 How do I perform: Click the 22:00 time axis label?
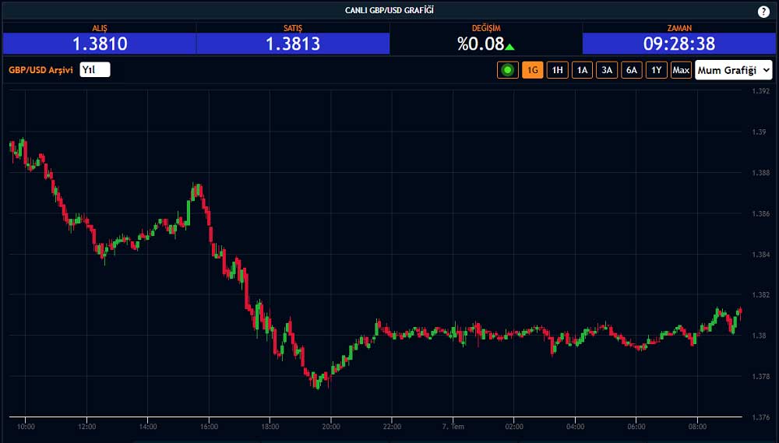tap(392, 427)
